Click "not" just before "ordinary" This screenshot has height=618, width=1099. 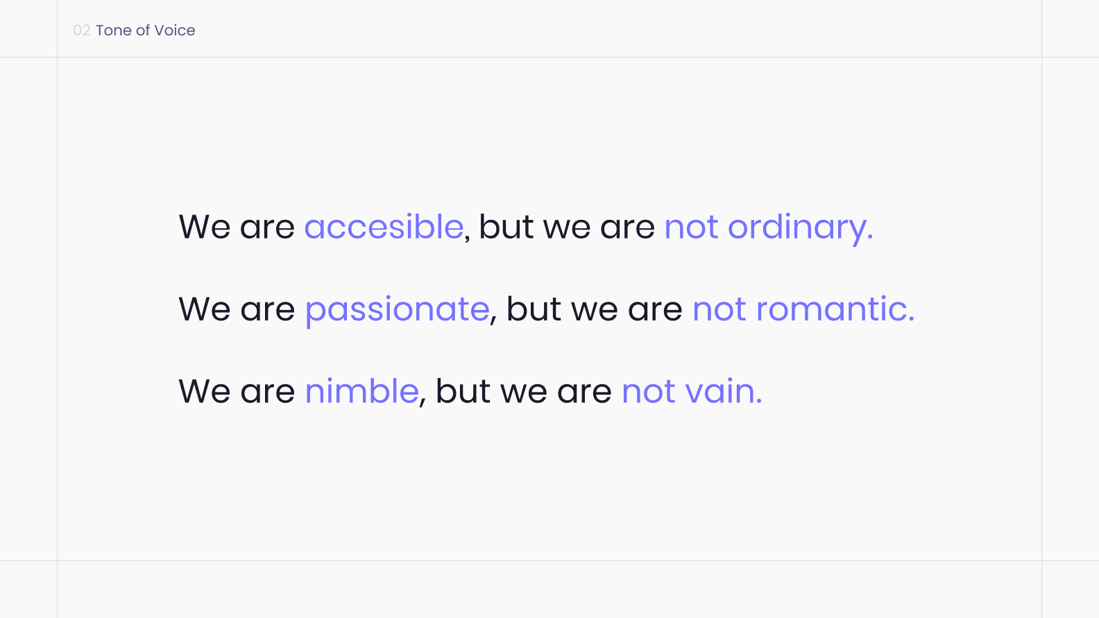coord(691,228)
